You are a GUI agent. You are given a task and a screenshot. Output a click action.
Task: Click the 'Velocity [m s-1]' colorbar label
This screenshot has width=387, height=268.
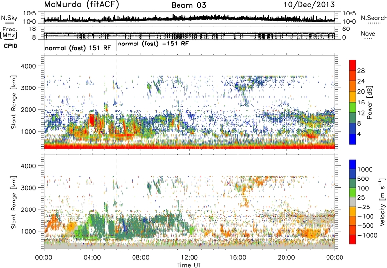[382, 202]
